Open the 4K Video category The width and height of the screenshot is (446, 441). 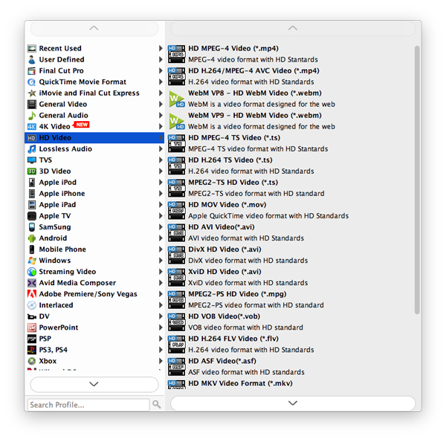[x=55, y=127]
